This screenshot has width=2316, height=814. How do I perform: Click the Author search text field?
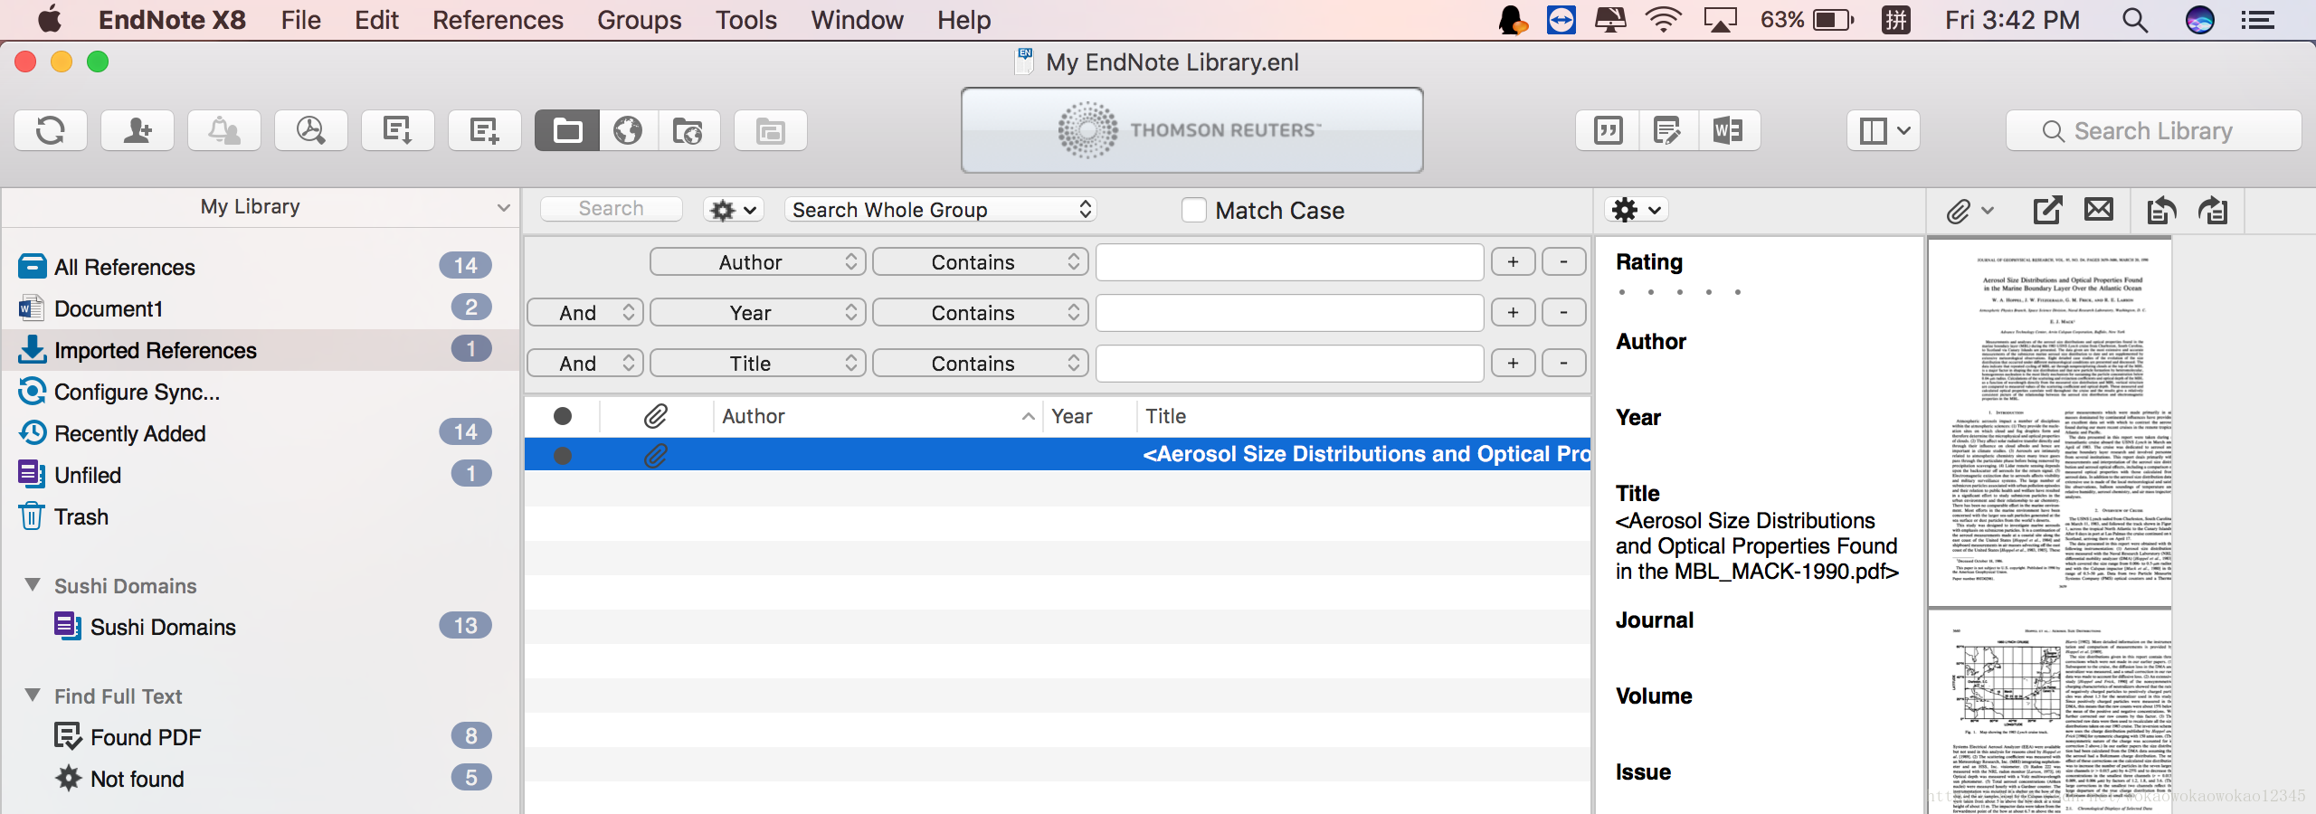[1289, 262]
